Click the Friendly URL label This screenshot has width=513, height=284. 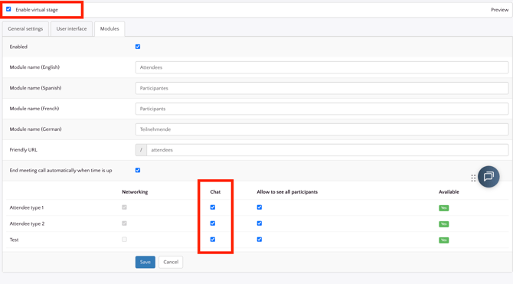23,149
